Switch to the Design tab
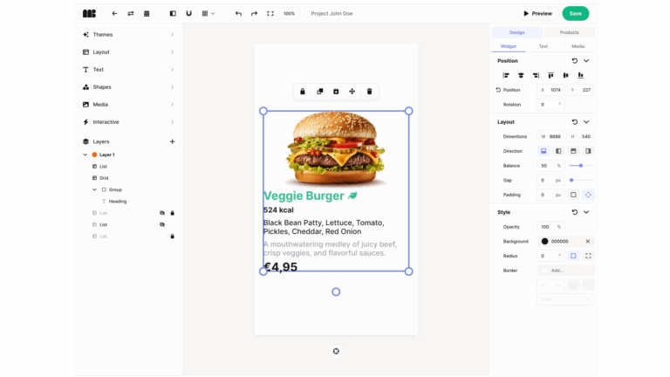This screenshot has width=670, height=377. (517, 32)
